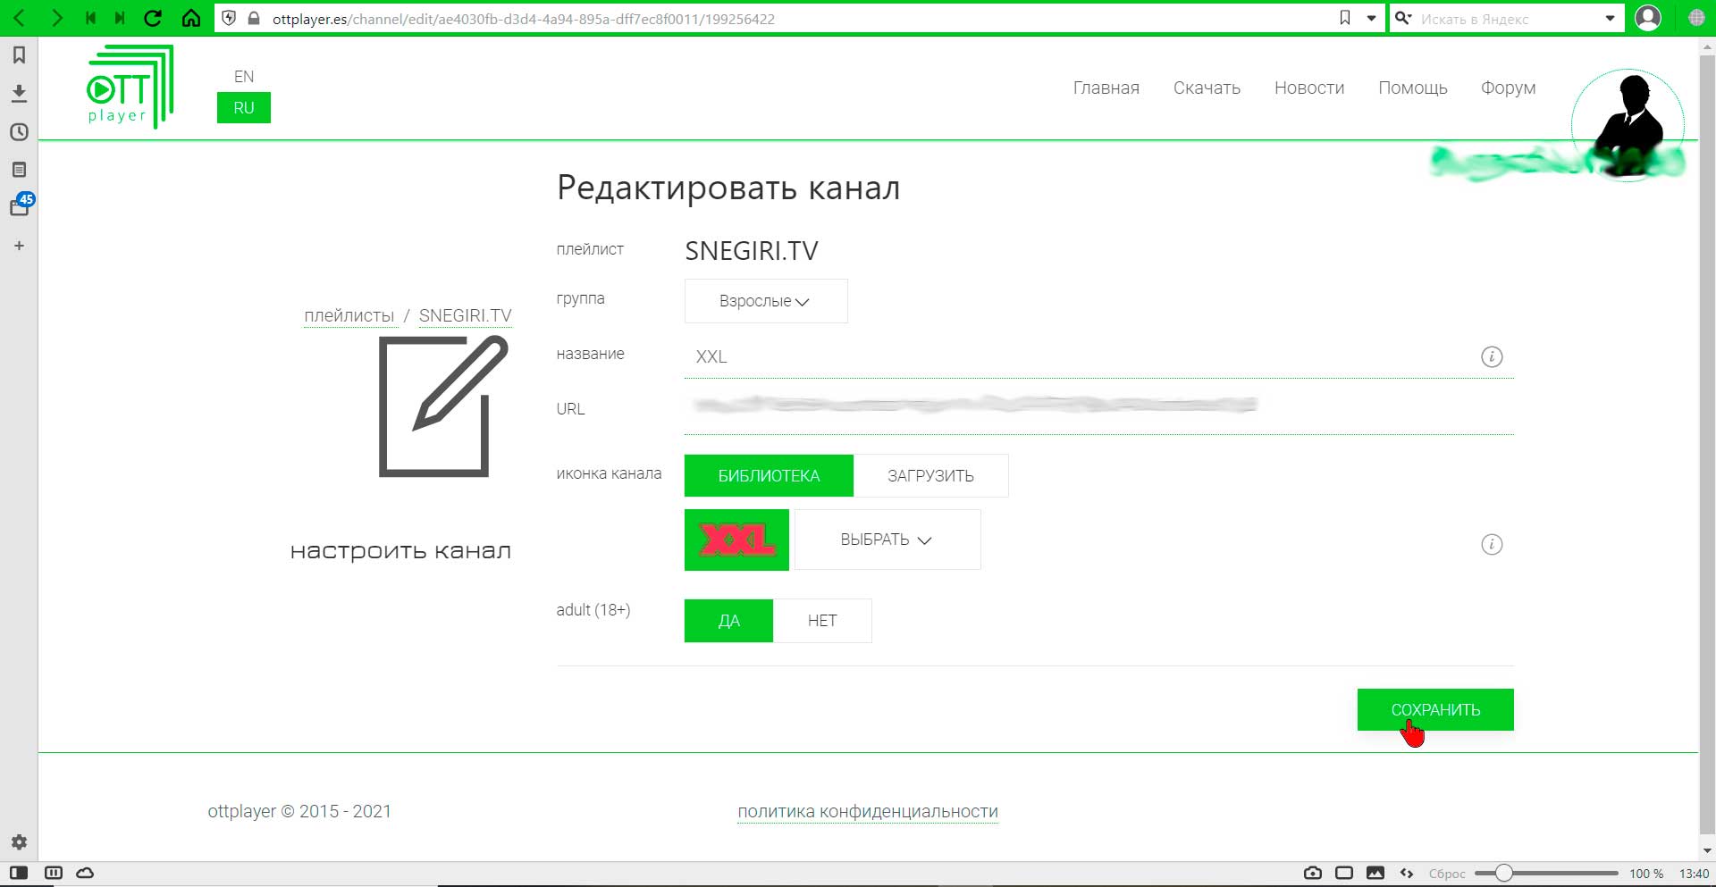Select БИБЛИОТЕКА icon source tab
Viewport: 1716px width, 887px height.
pos(769,475)
